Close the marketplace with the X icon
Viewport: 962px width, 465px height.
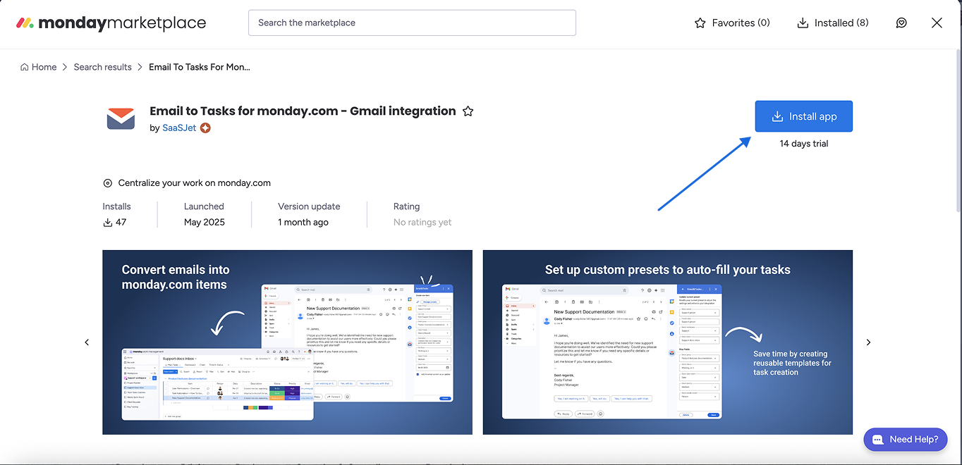pyautogui.click(x=937, y=23)
